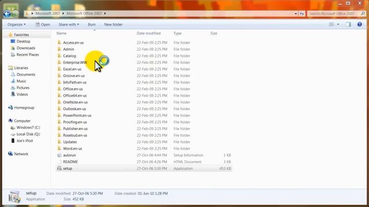Open the view options dropdown arrow

(338, 24)
